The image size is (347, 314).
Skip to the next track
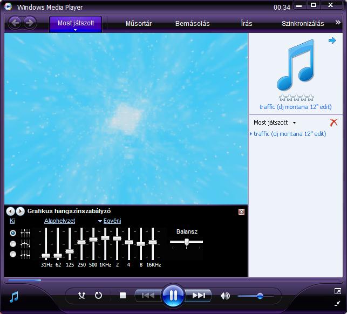[x=198, y=296]
